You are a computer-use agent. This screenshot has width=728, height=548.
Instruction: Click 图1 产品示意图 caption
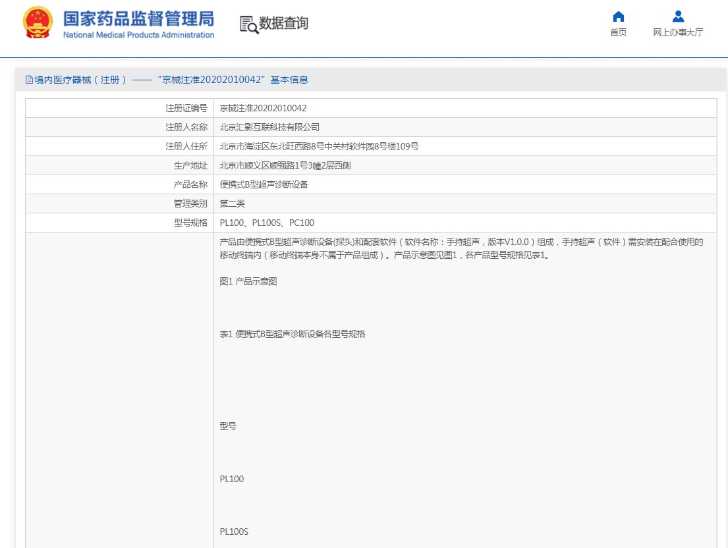coord(248,281)
